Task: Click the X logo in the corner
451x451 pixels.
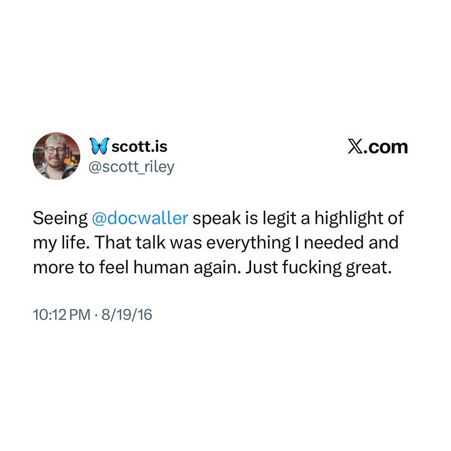Action: tap(354, 147)
